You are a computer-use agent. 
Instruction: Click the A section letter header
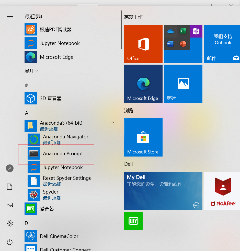point(27,113)
